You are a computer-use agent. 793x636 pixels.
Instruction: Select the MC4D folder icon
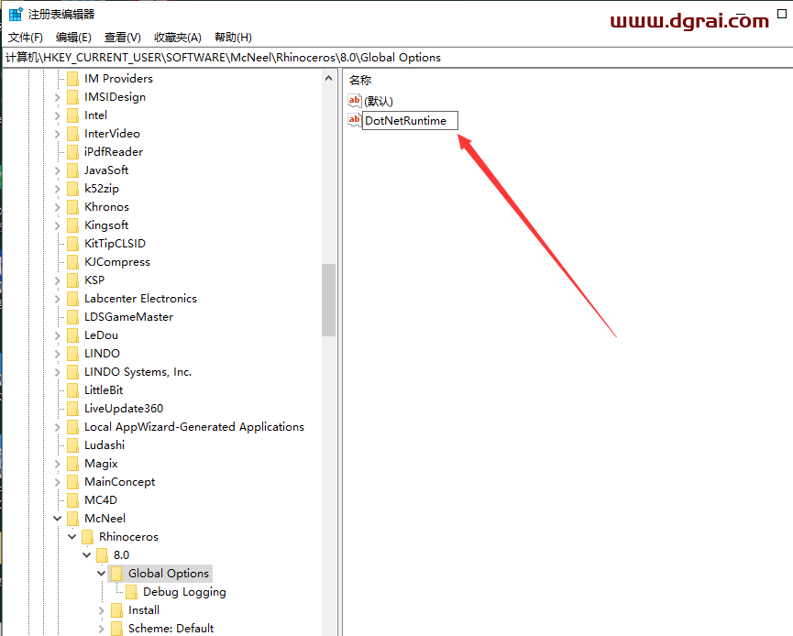(72, 500)
